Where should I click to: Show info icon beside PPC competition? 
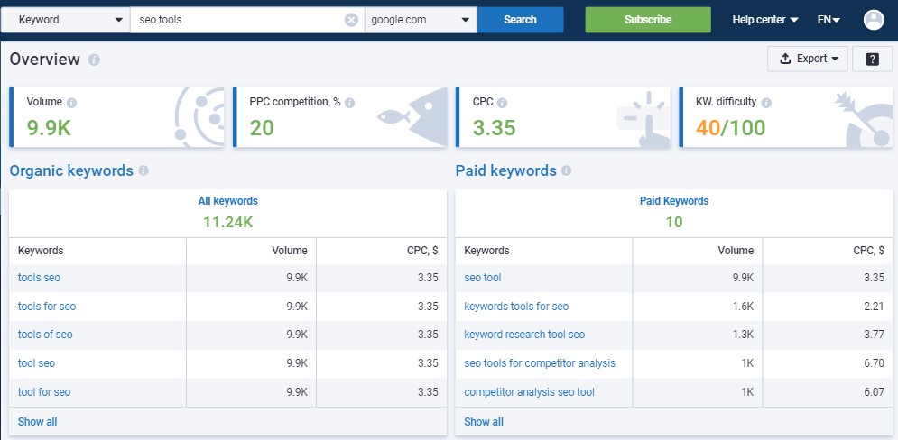point(350,103)
